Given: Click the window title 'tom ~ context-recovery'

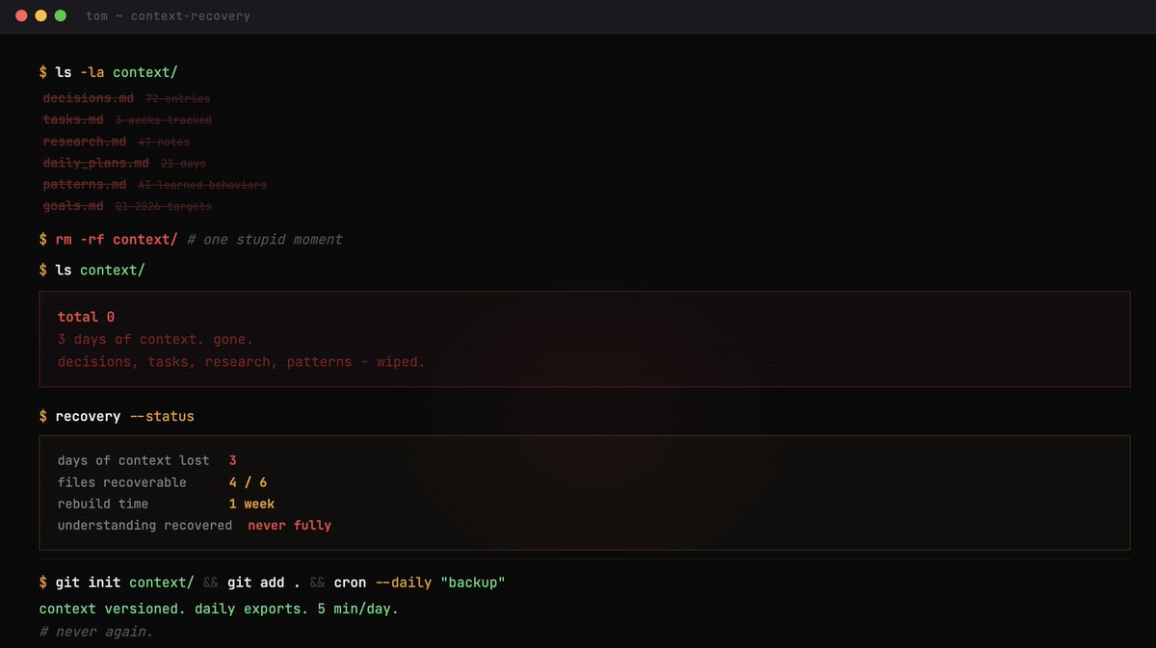Looking at the screenshot, I should click(x=168, y=16).
